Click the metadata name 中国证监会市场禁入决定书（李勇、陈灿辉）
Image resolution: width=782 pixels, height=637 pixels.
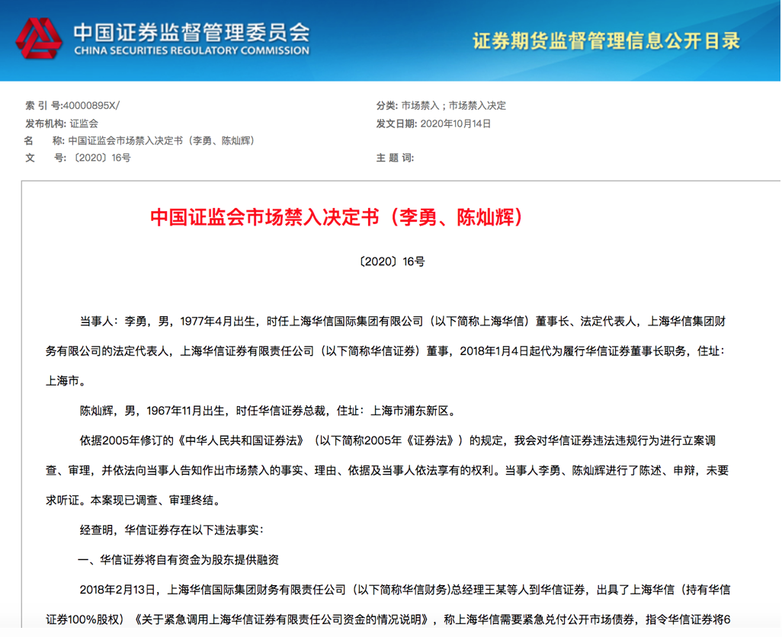click(x=162, y=141)
